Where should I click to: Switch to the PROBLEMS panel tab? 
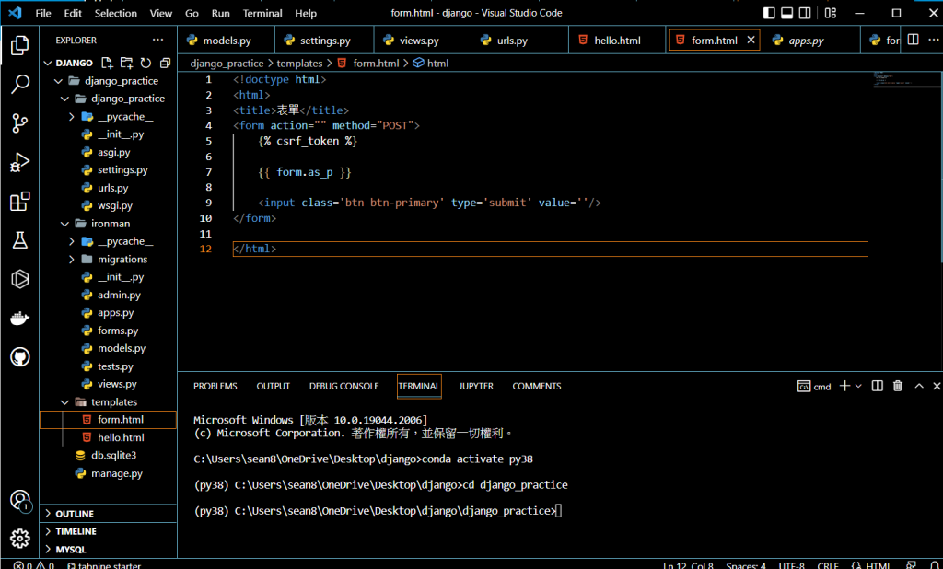tap(215, 386)
